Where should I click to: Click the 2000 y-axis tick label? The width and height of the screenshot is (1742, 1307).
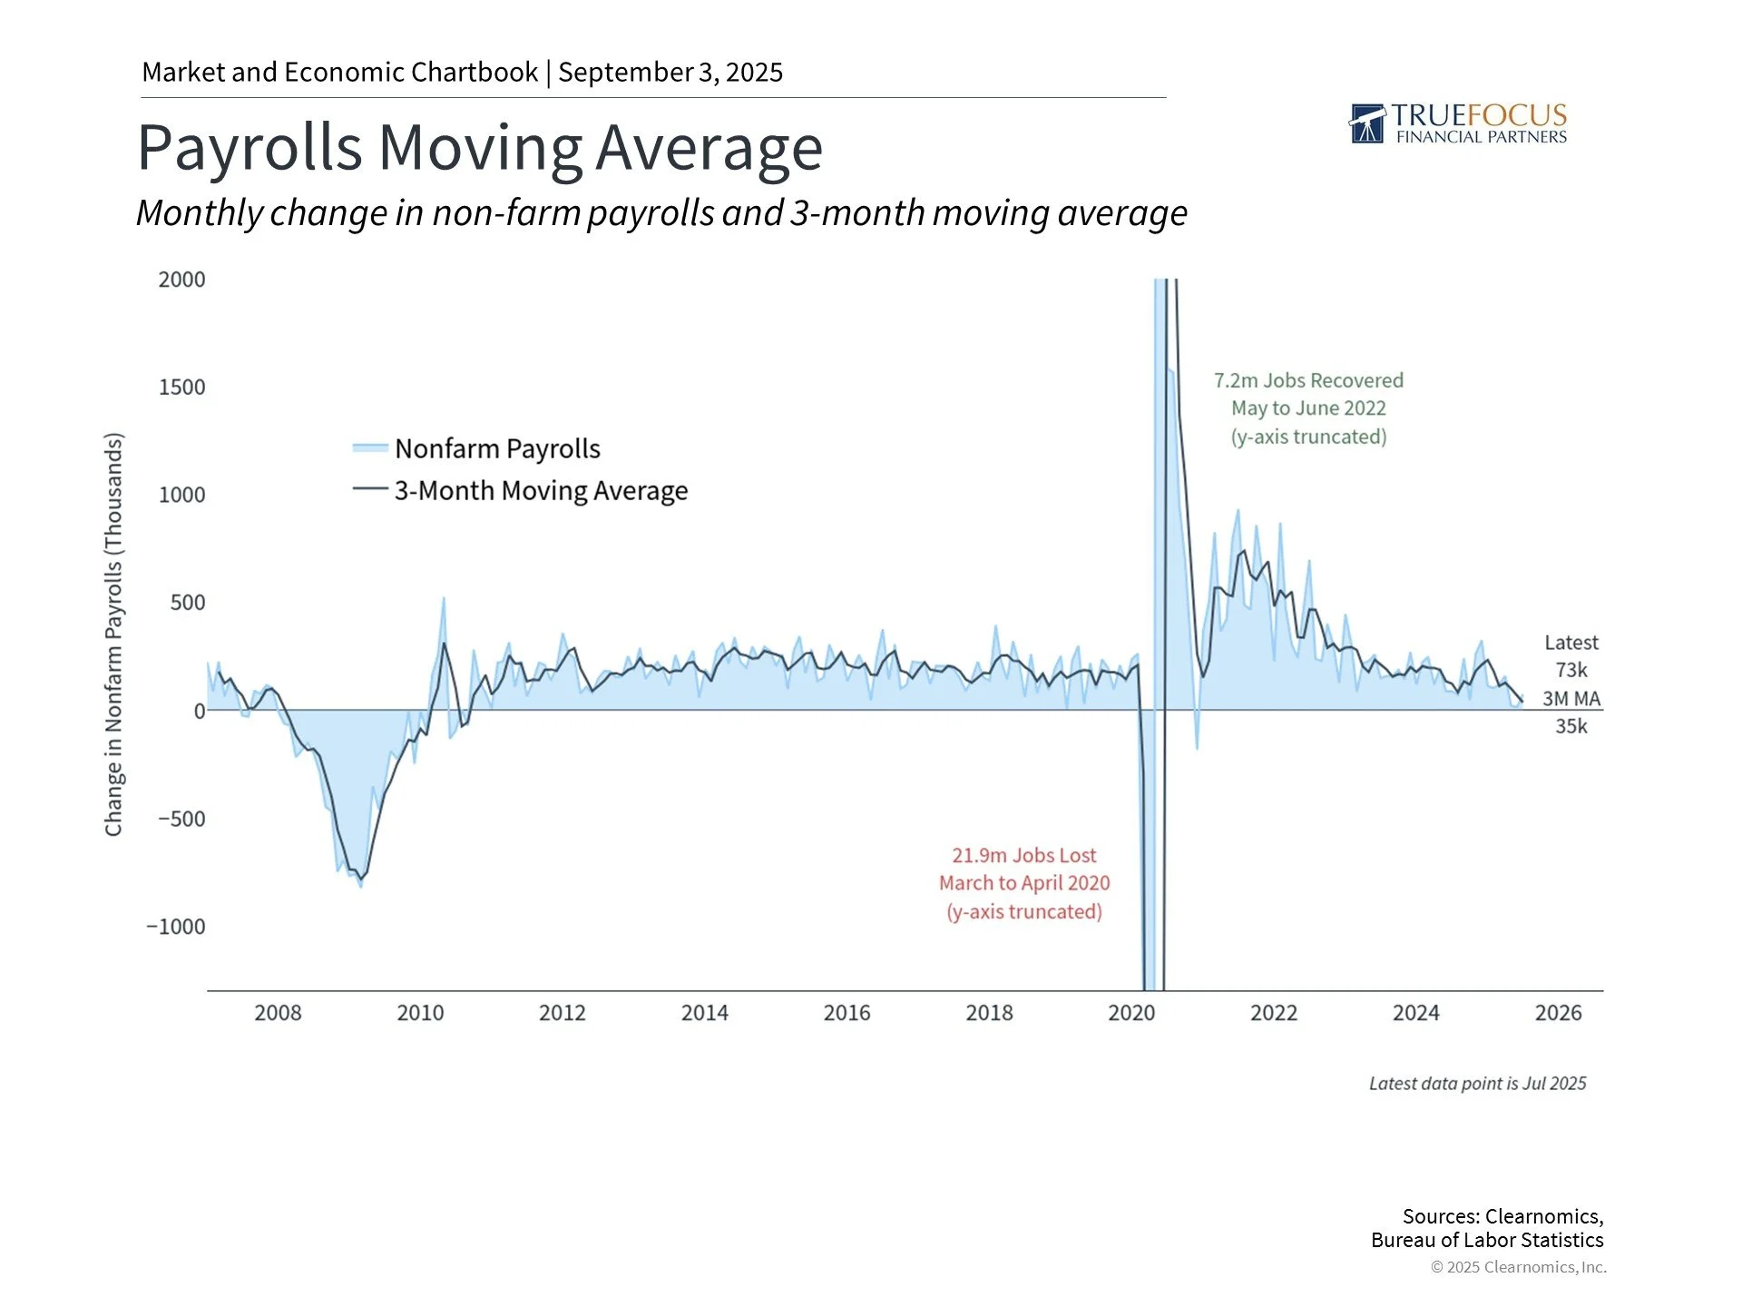point(181,280)
